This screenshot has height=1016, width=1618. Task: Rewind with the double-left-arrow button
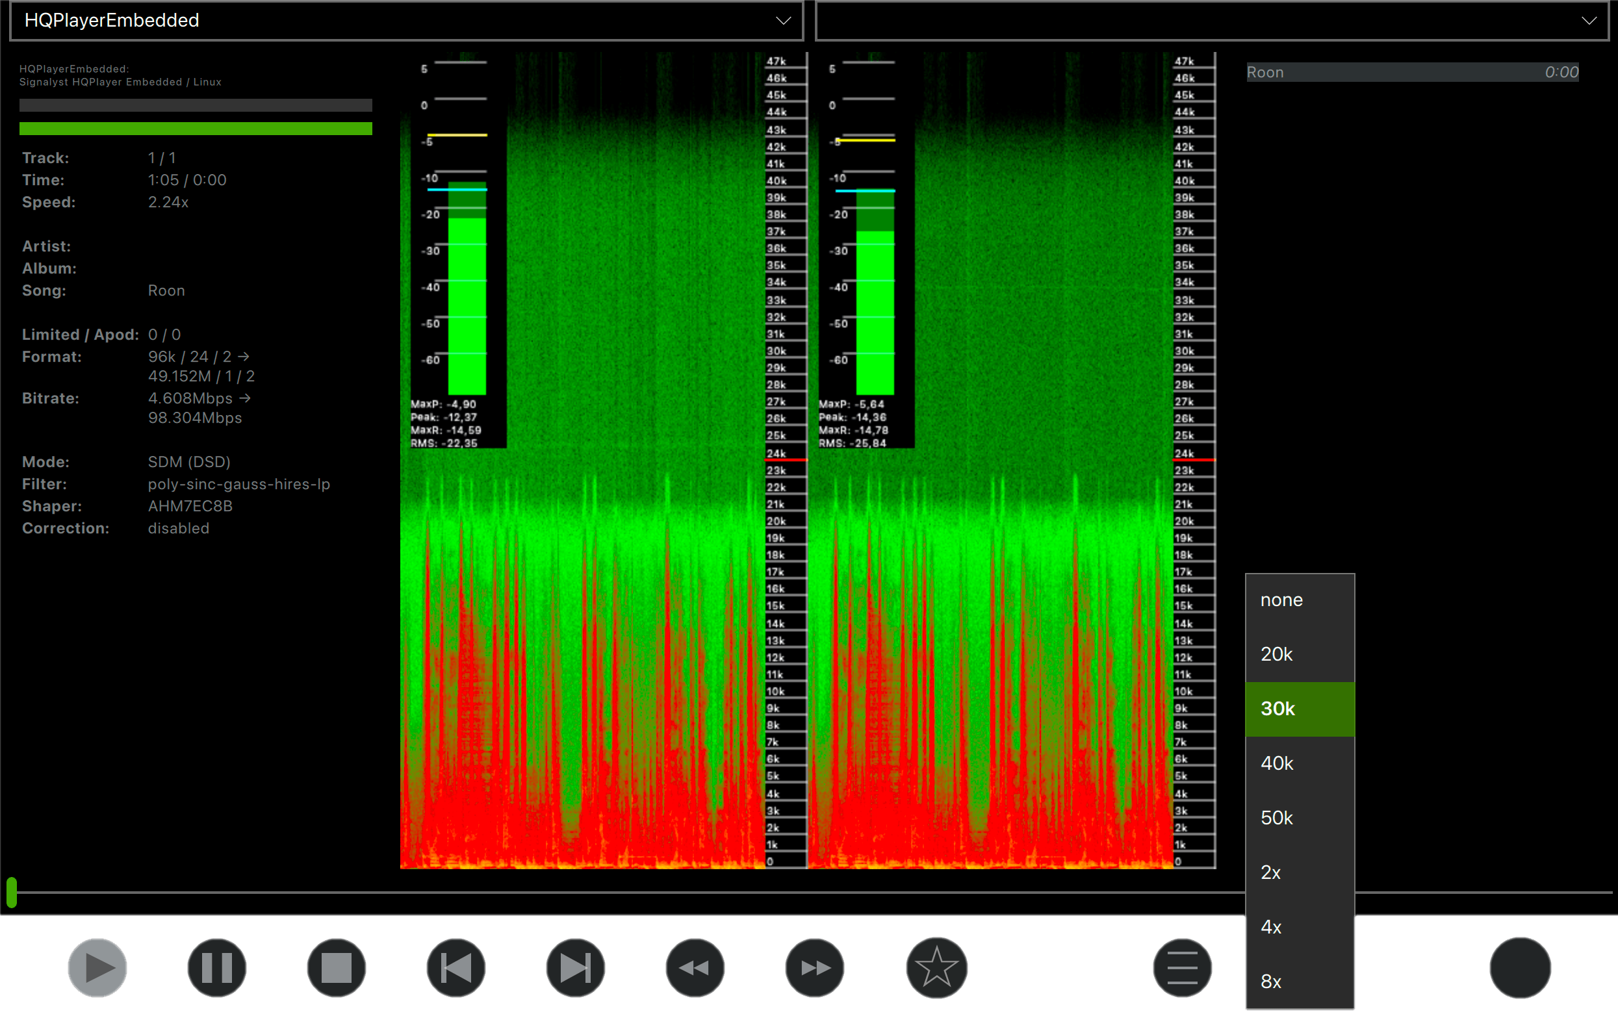tap(695, 968)
